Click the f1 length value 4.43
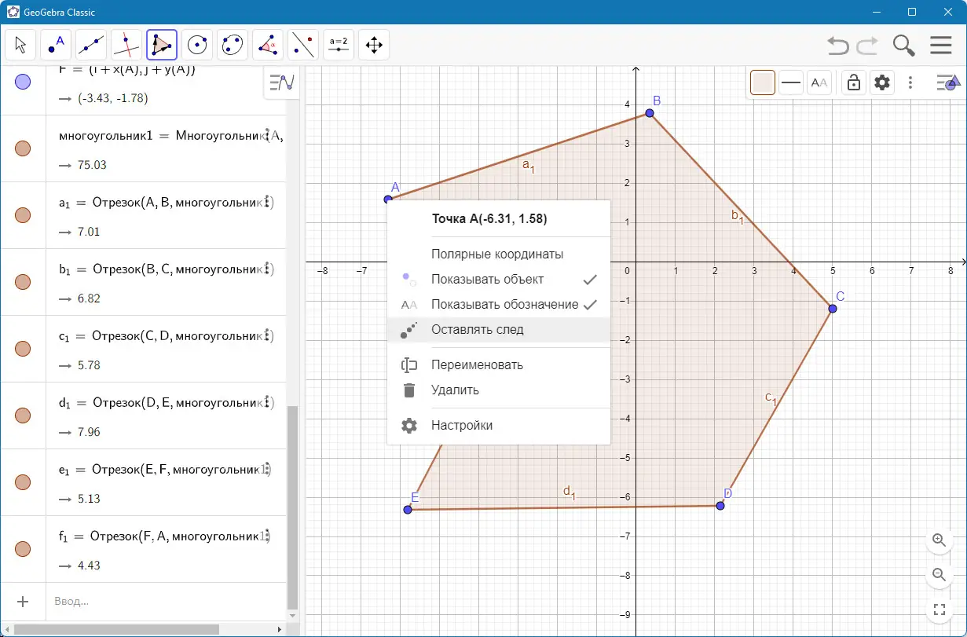Viewport: 967px width, 637px height. [88, 566]
